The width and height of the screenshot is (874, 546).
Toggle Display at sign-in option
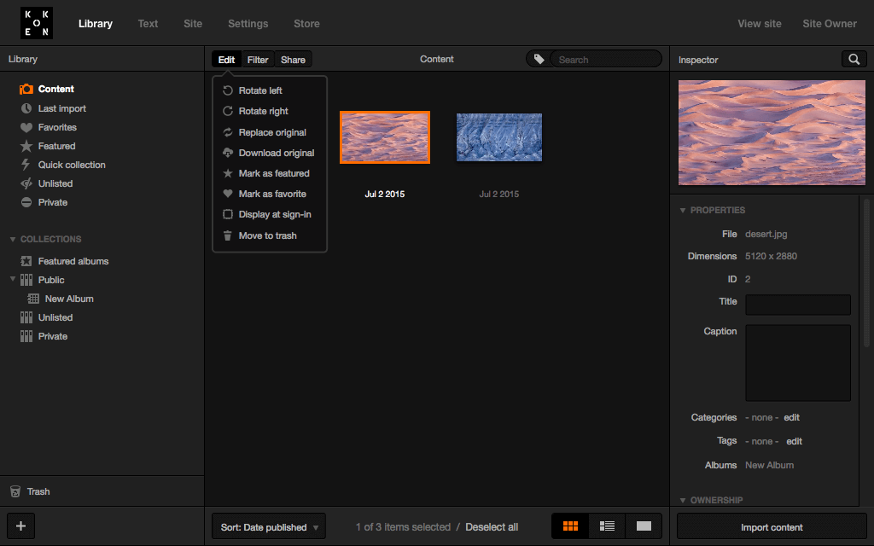pyautogui.click(x=274, y=214)
